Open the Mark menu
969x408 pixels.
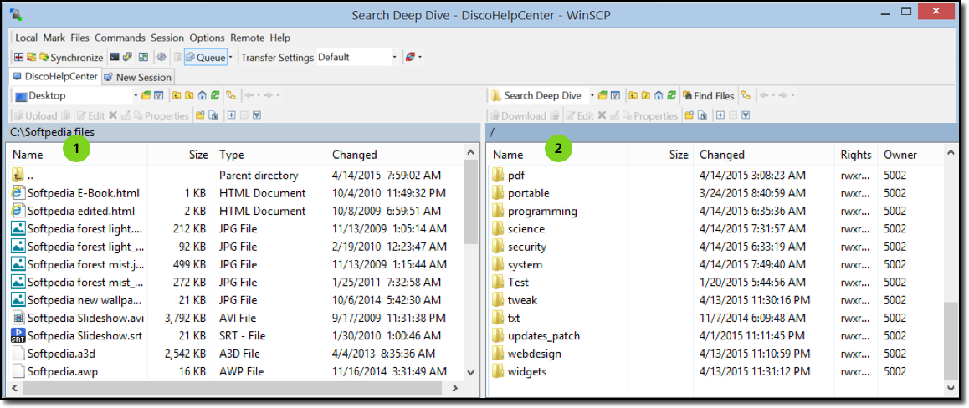pyautogui.click(x=54, y=38)
